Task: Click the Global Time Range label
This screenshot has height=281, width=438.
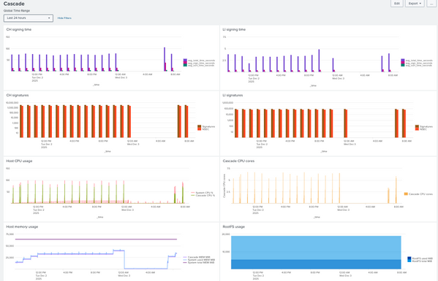Action: [x=17, y=11]
